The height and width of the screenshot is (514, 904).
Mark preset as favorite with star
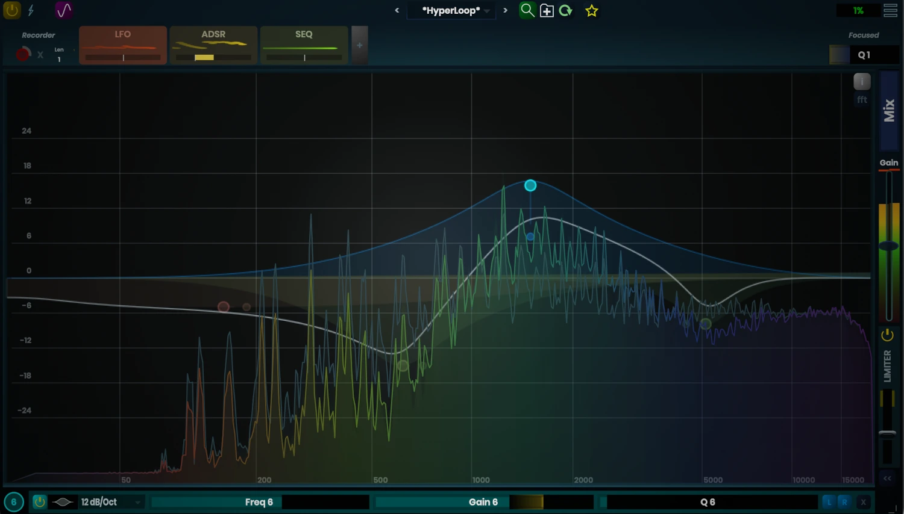[592, 11]
